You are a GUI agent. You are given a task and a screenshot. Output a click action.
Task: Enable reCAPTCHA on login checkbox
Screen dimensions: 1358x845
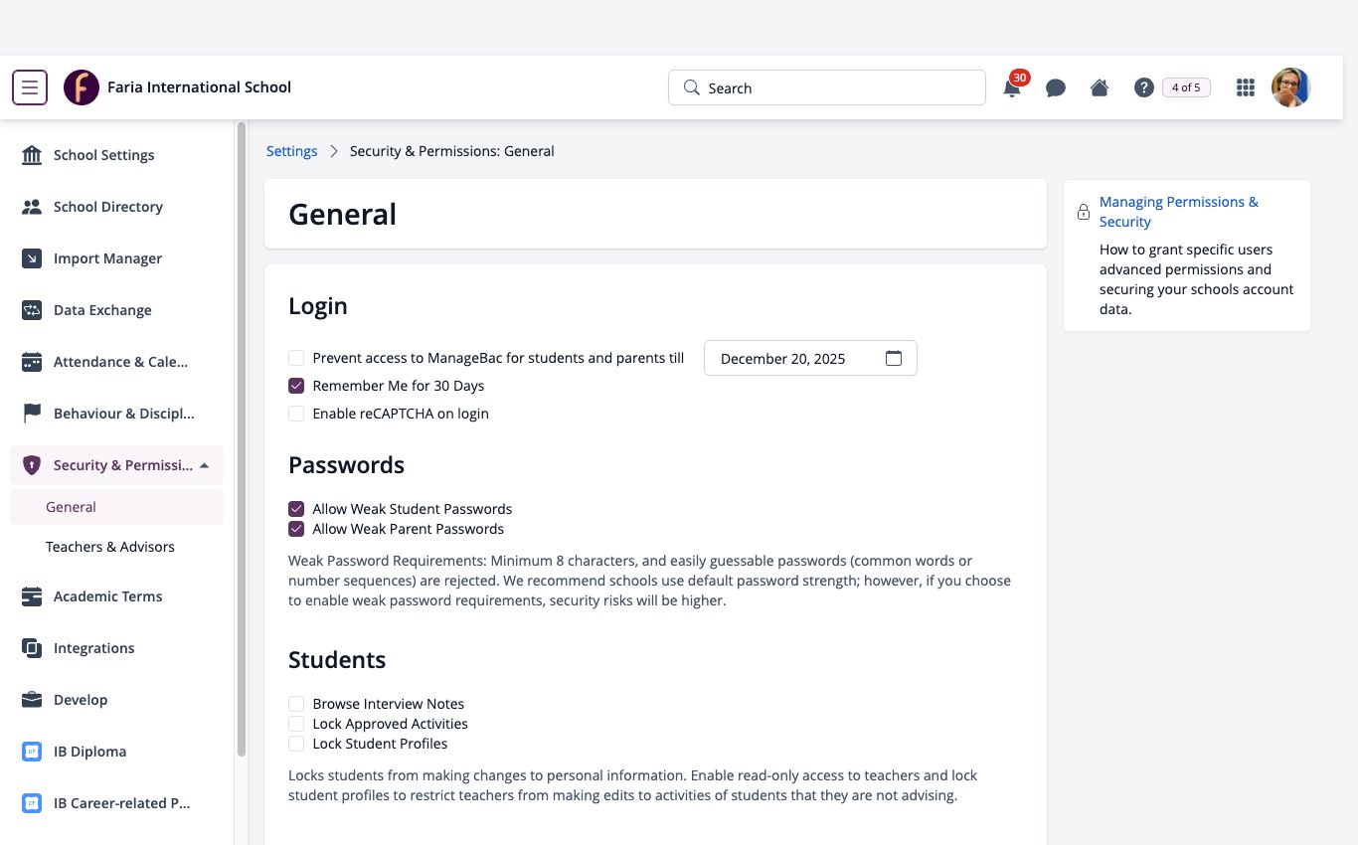pyautogui.click(x=296, y=414)
